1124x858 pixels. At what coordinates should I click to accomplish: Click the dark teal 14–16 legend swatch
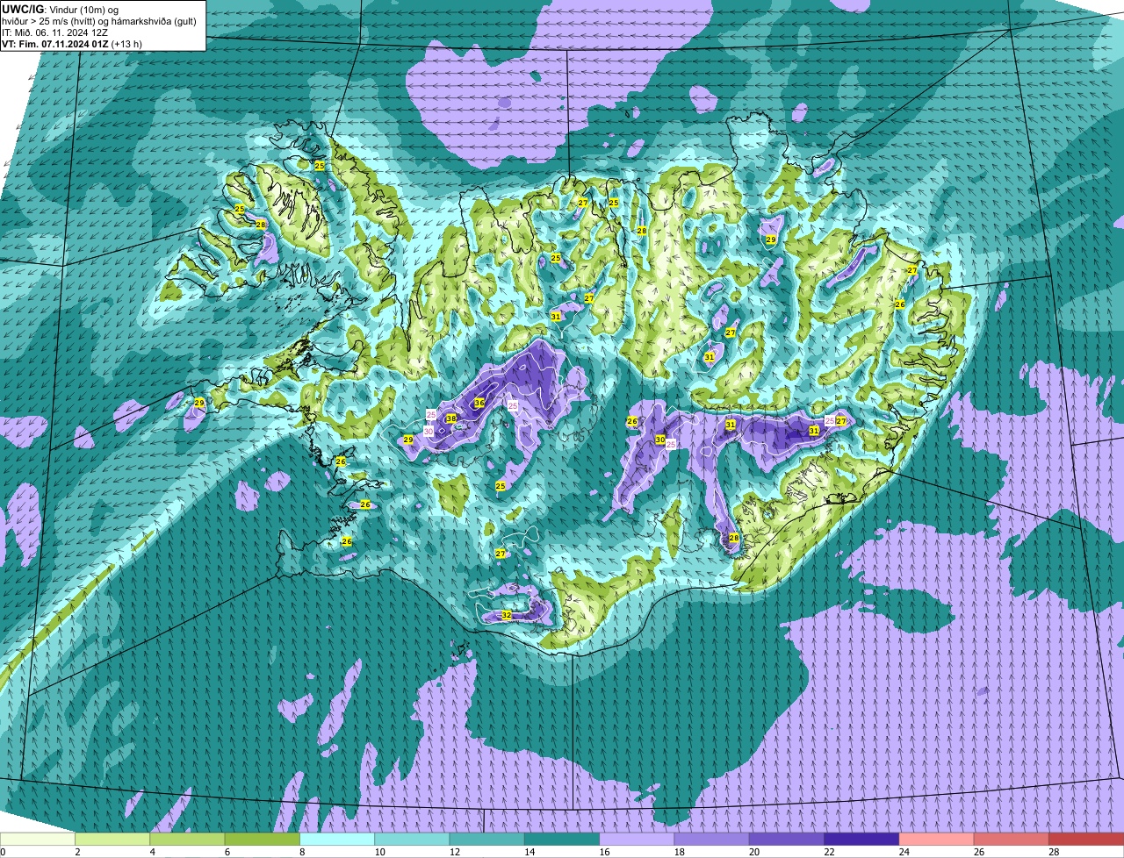562,839
